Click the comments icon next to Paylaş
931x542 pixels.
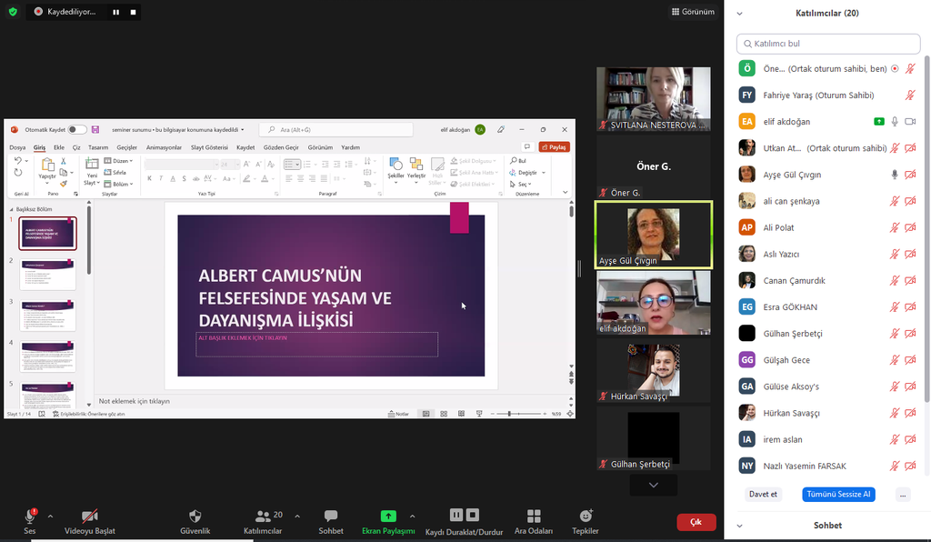pos(526,146)
